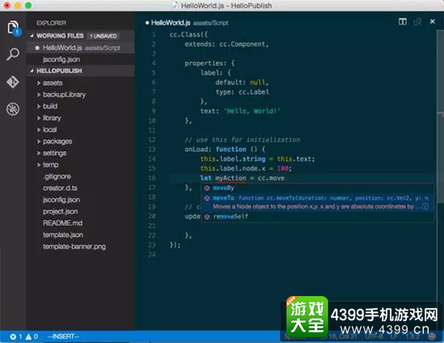
Task: Click the macOS yellow minimize button
Action: coord(18,6)
